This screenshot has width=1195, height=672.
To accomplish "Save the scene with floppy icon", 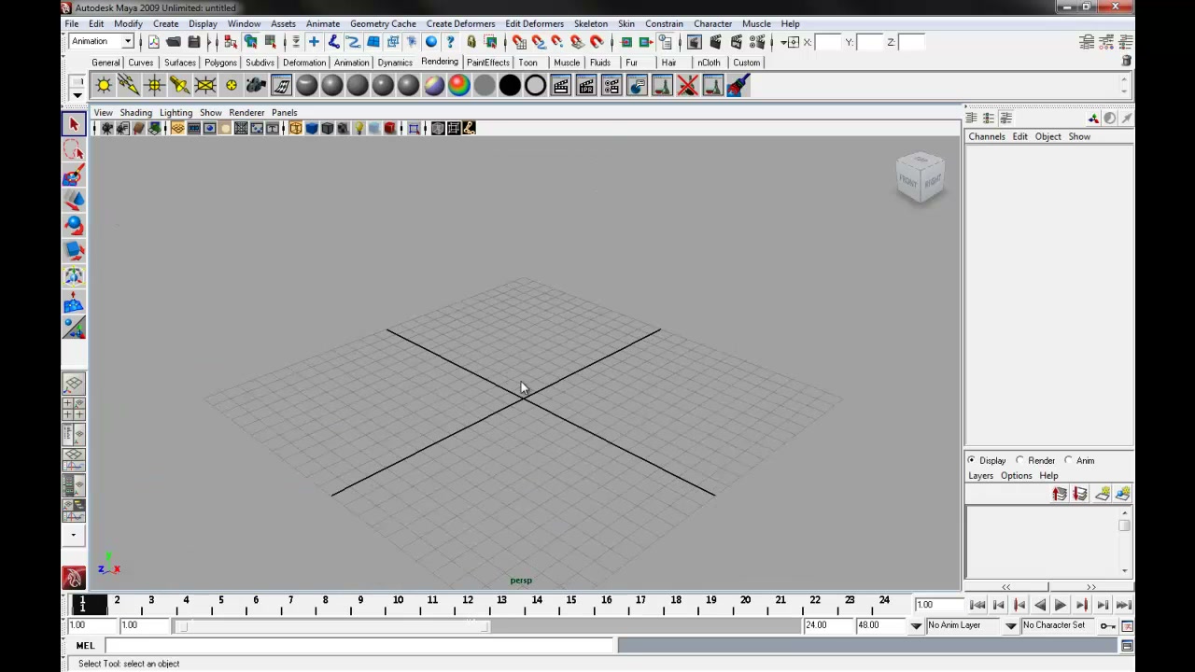I will [x=193, y=42].
